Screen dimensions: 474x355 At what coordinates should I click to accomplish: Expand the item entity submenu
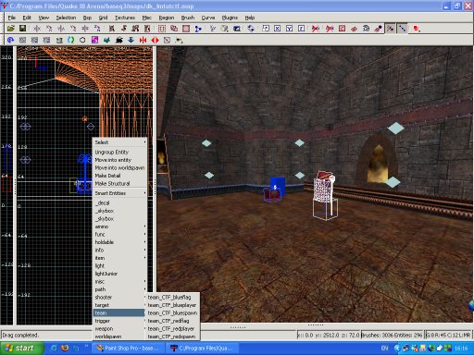point(119,258)
